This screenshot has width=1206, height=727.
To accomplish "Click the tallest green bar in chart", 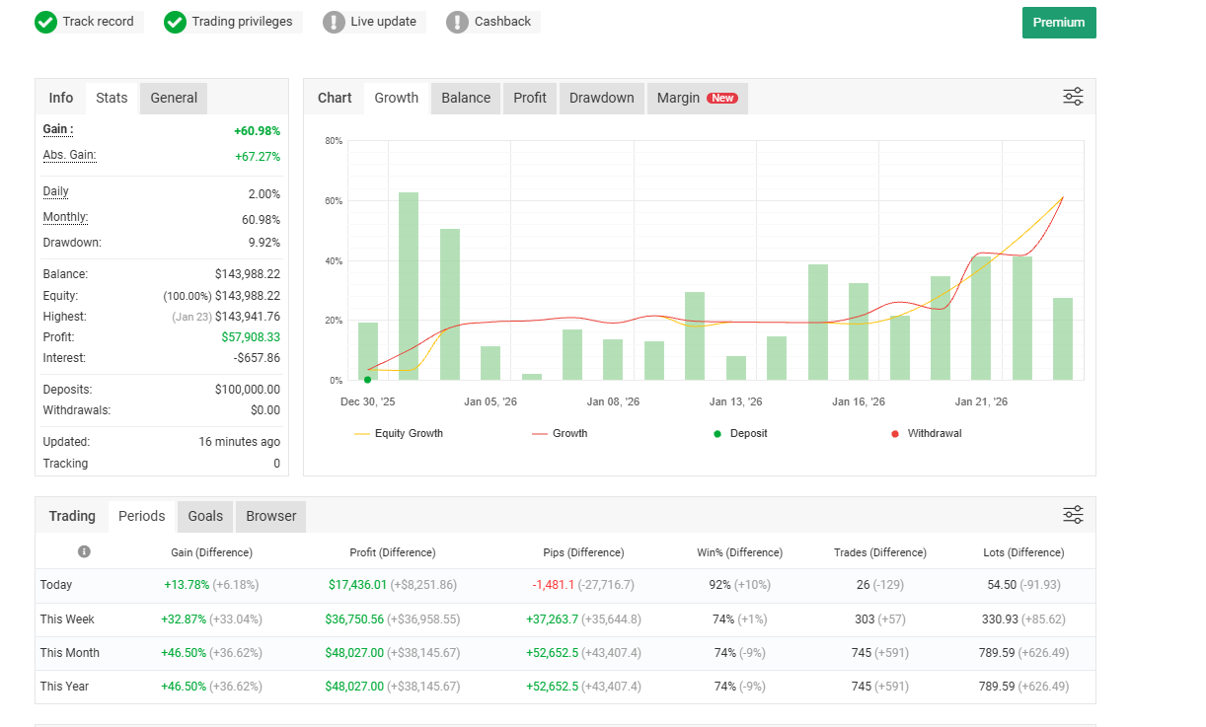I will 409,286.
